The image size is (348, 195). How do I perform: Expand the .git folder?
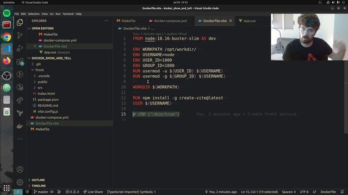coord(70,64)
